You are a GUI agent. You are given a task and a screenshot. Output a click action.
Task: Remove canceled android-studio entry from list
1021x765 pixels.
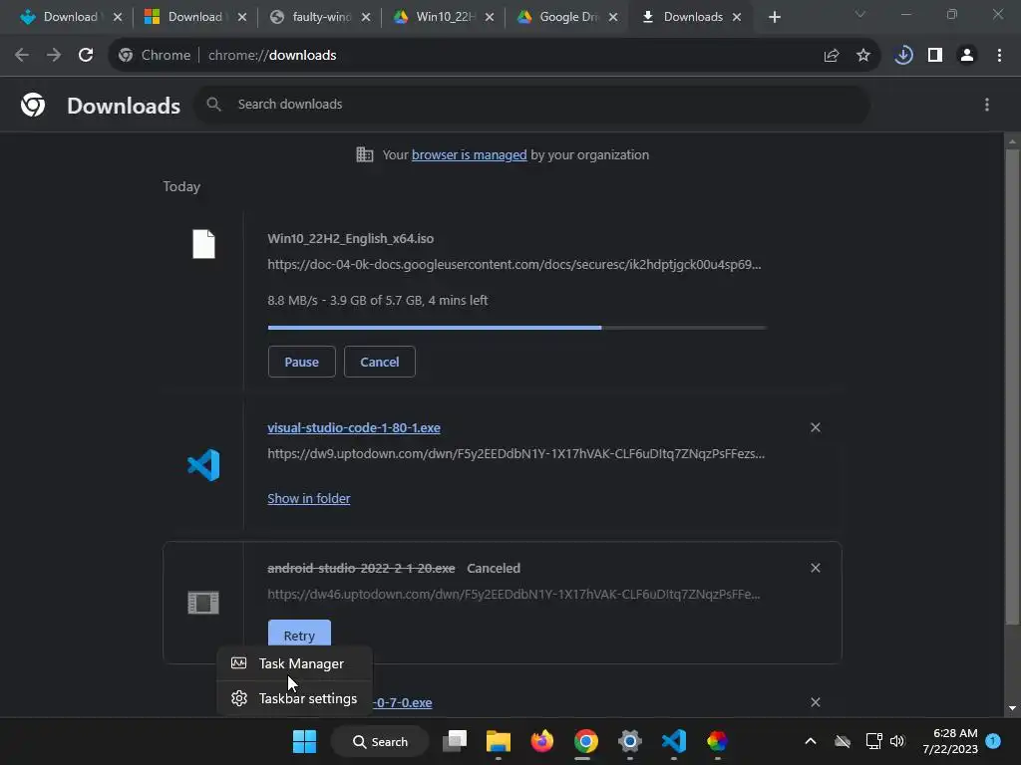coord(816,568)
